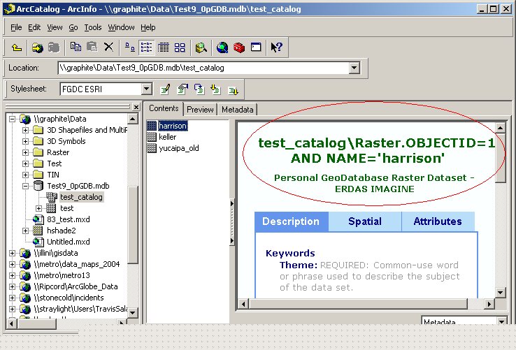The image size is (516, 350).
Task: Click the Import Metadata icon
Action: (x=215, y=89)
